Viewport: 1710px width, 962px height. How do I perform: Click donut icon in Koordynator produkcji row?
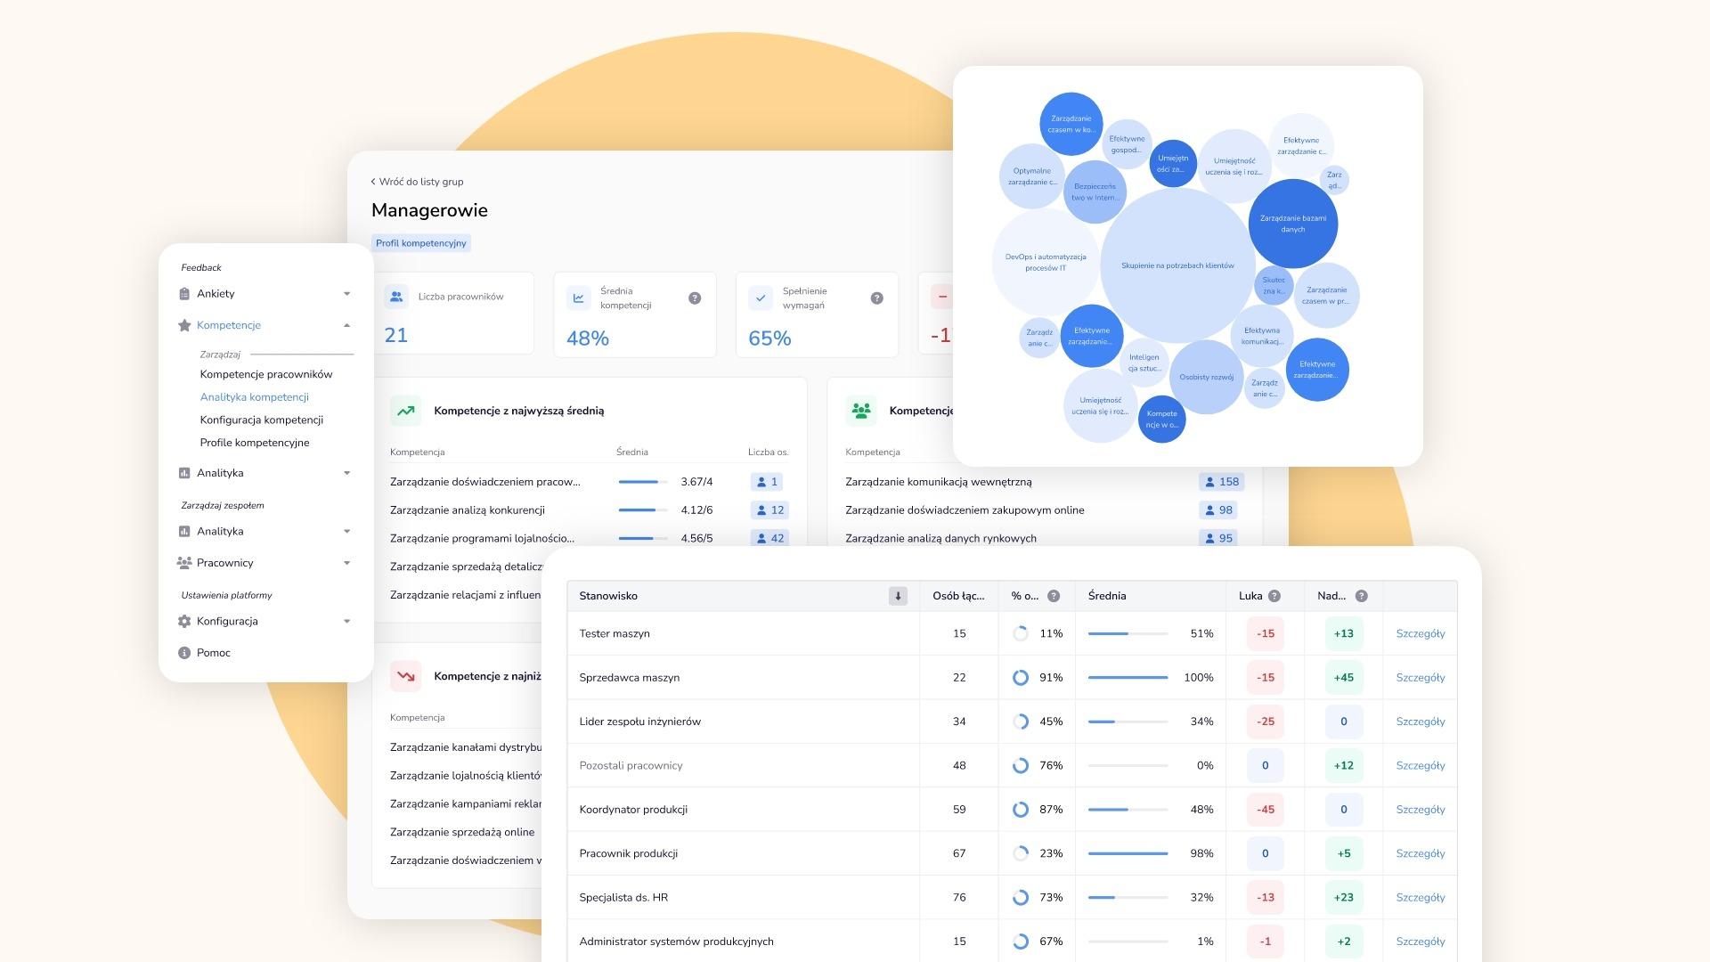tap(1021, 810)
